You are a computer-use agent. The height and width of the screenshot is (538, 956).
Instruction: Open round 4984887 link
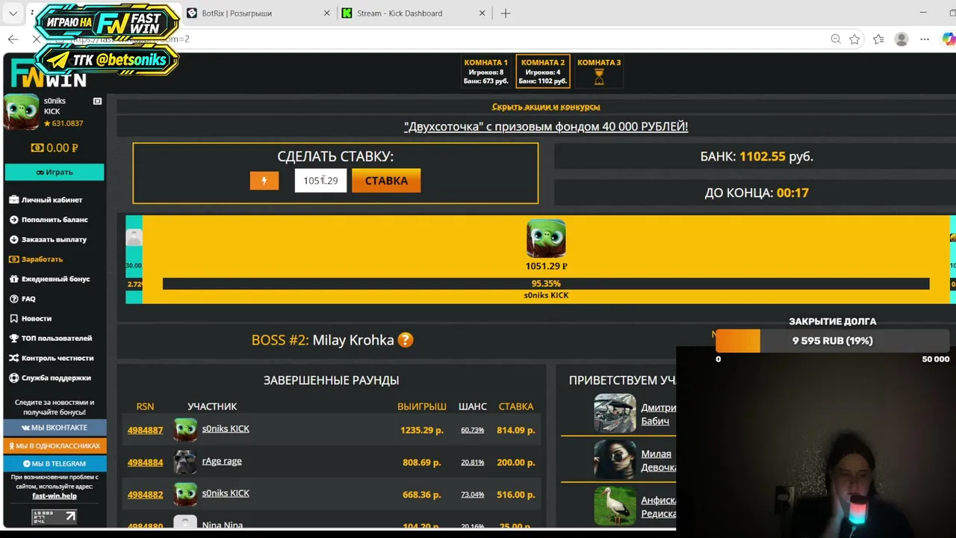(x=145, y=430)
